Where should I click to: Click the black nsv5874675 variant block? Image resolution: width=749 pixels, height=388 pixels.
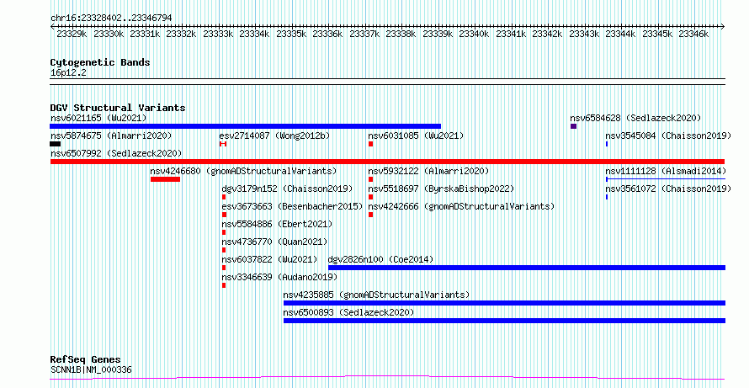pos(56,144)
